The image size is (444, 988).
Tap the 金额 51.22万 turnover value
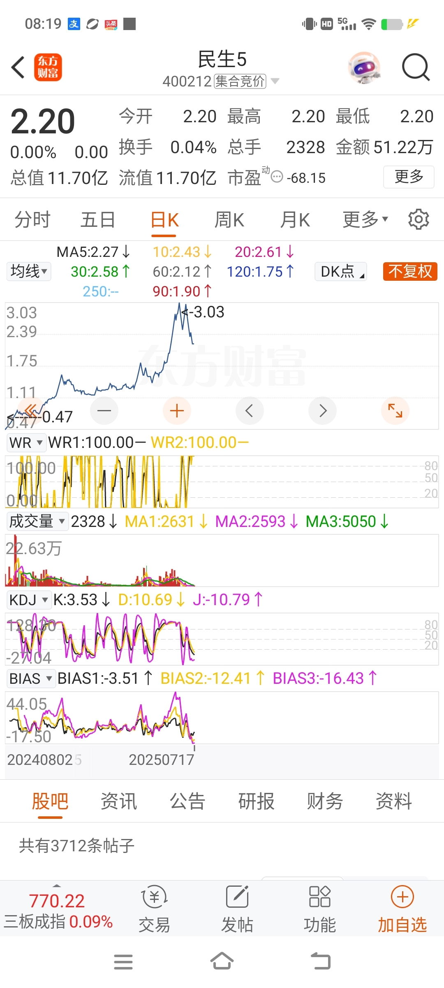(384, 147)
